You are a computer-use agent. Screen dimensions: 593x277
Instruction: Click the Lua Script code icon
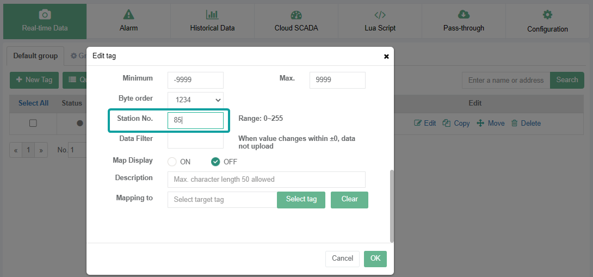pos(380,15)
